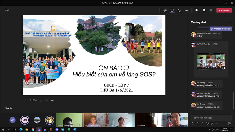This screenshot has width=235, height=132.
Task: Toggle the camera on or off
Action: point(197,10)
